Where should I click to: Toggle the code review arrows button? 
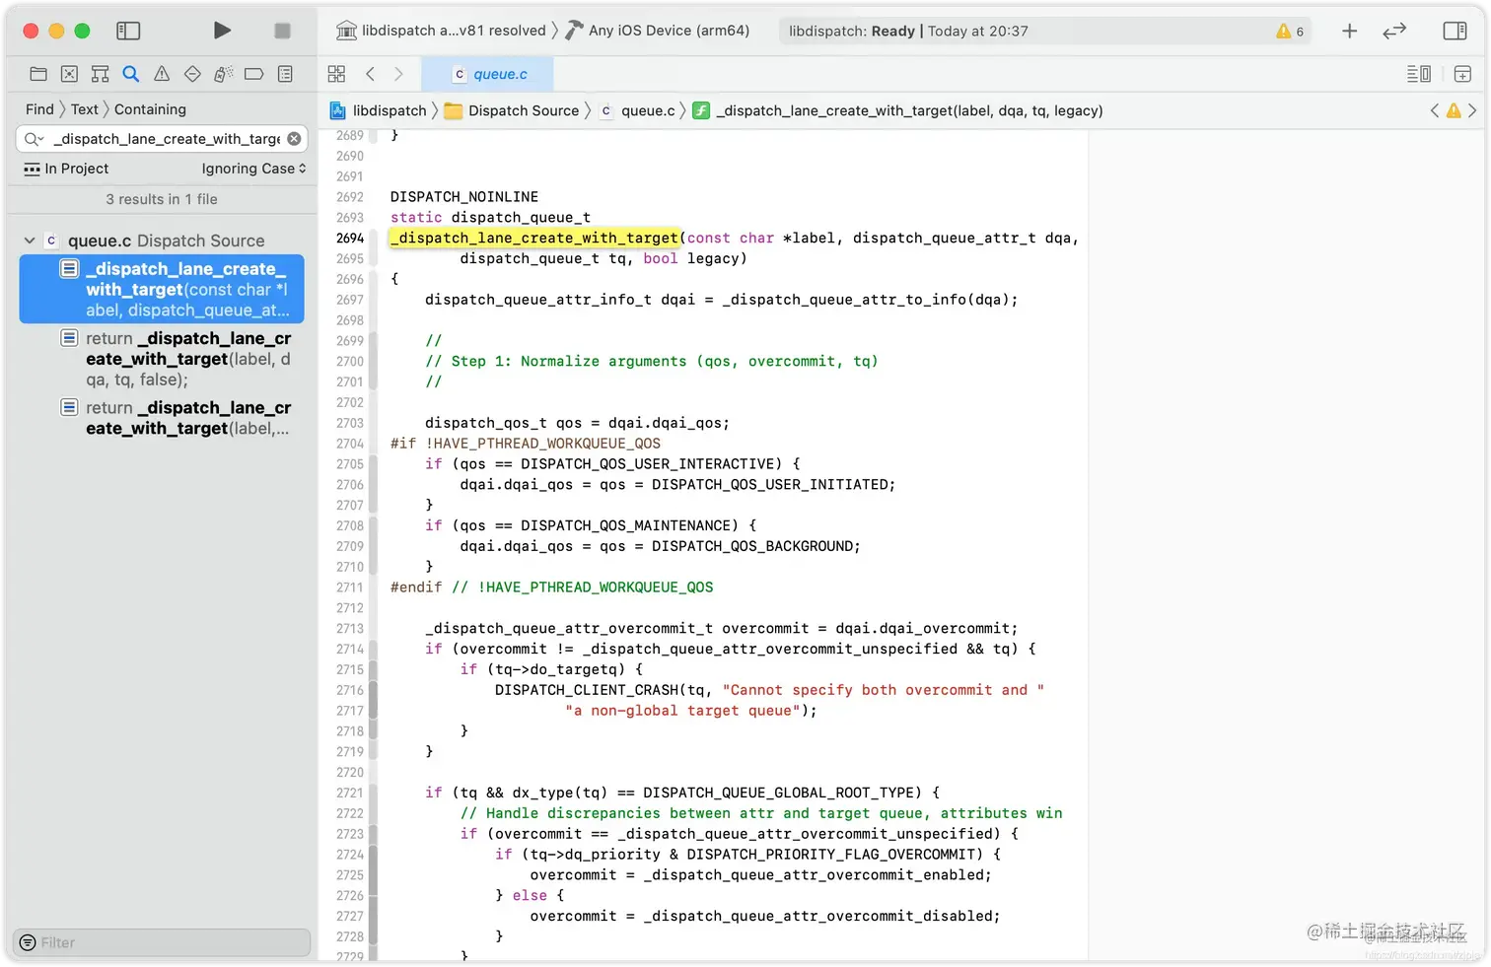click(x=1394, y=31)
